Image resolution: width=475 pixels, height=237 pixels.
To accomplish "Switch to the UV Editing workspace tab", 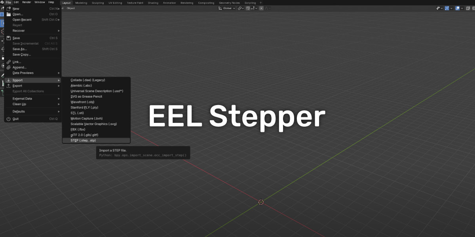I will point(115,3).
